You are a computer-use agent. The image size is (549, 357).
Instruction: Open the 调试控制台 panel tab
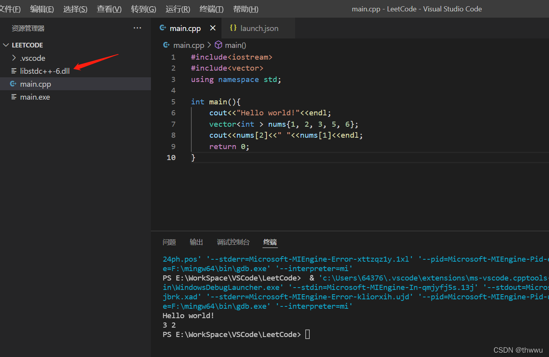(x=233, y=242)
